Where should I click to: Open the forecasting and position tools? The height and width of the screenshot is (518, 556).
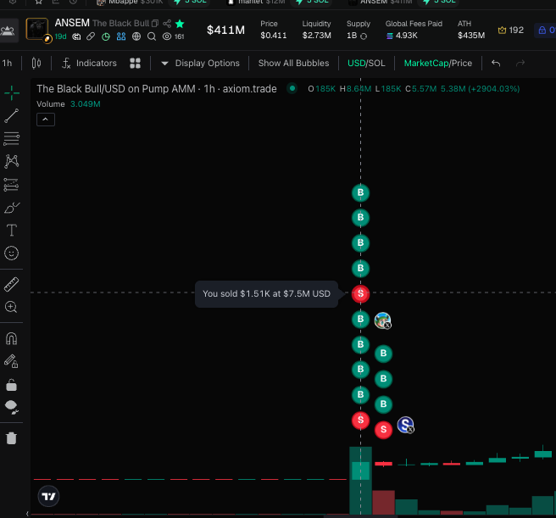click(11, 185)
